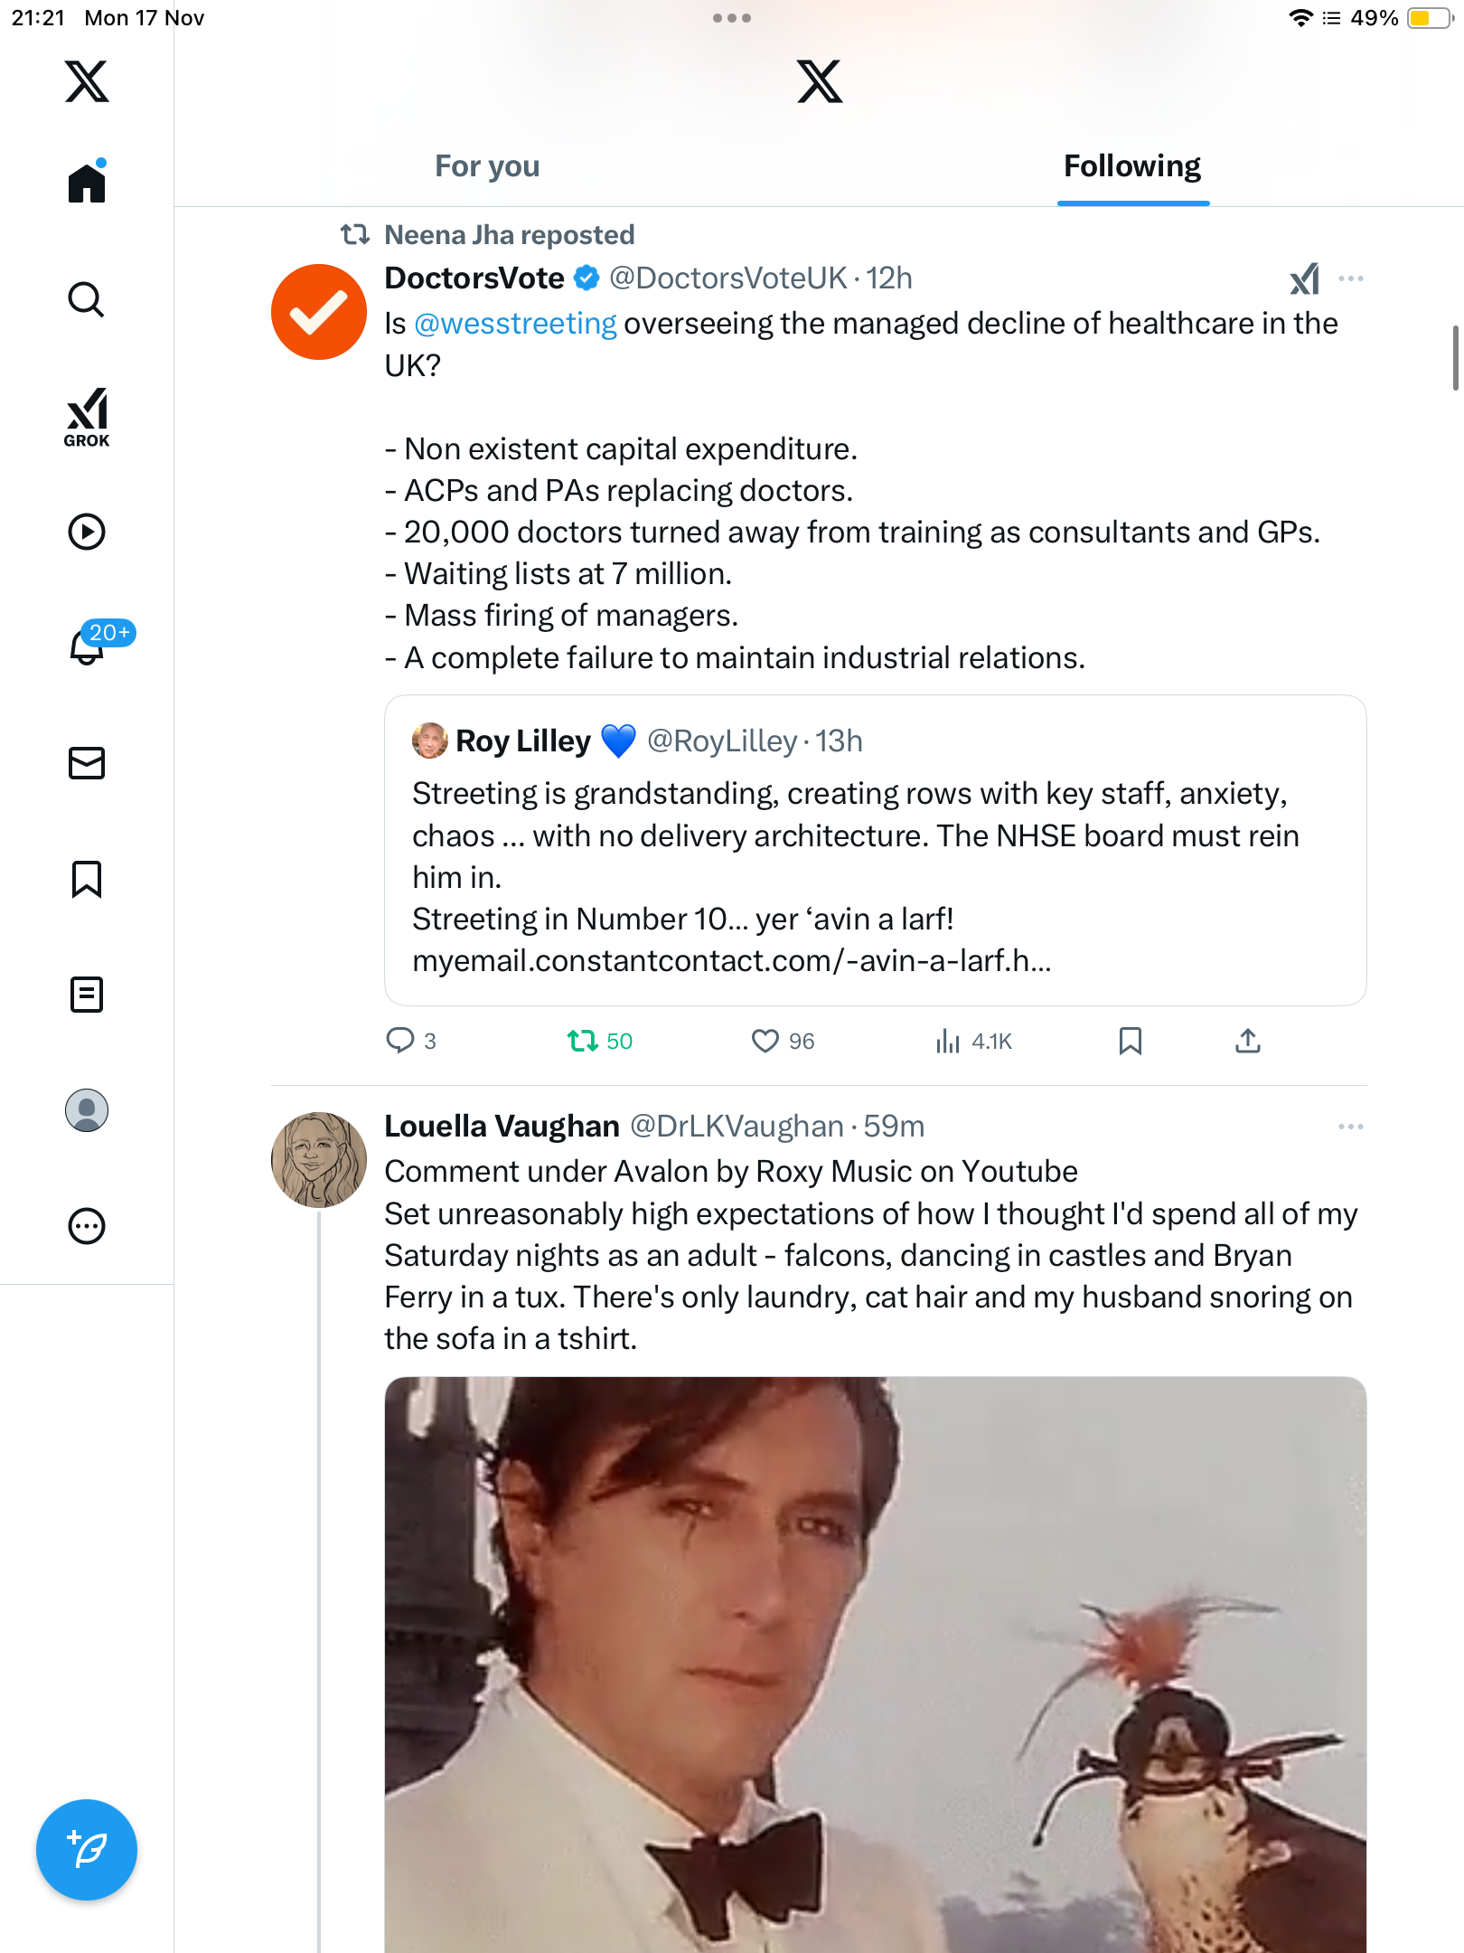
Task: Tap the compose new post button
Action: click(x=87, y=1850)
